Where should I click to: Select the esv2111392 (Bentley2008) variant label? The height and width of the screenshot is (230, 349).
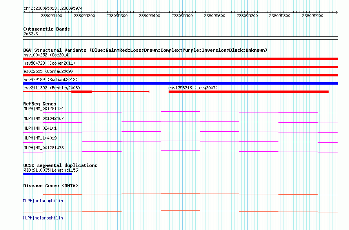[x=52, y=88]
